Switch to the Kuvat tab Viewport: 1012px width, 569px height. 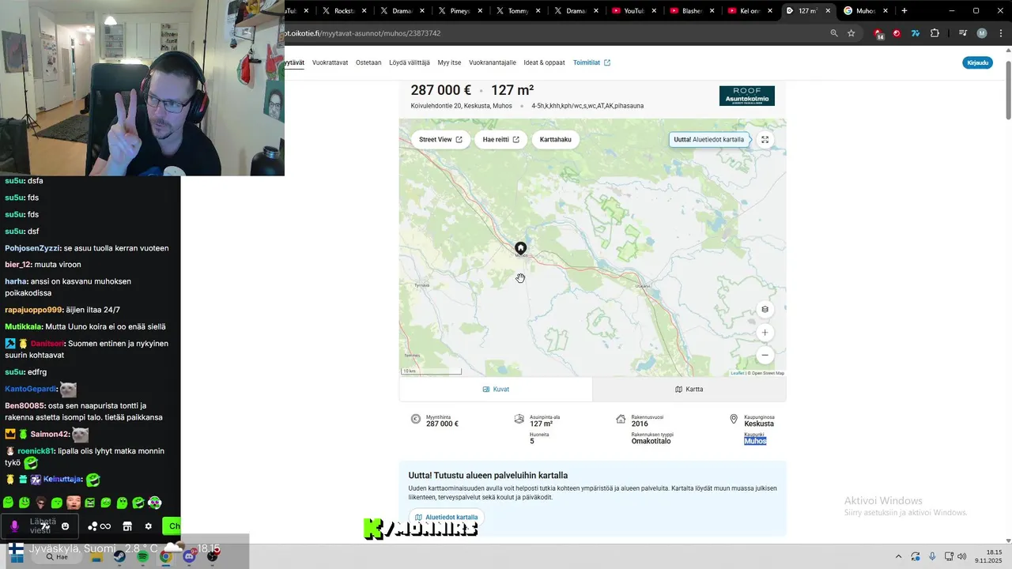[496, 390]
